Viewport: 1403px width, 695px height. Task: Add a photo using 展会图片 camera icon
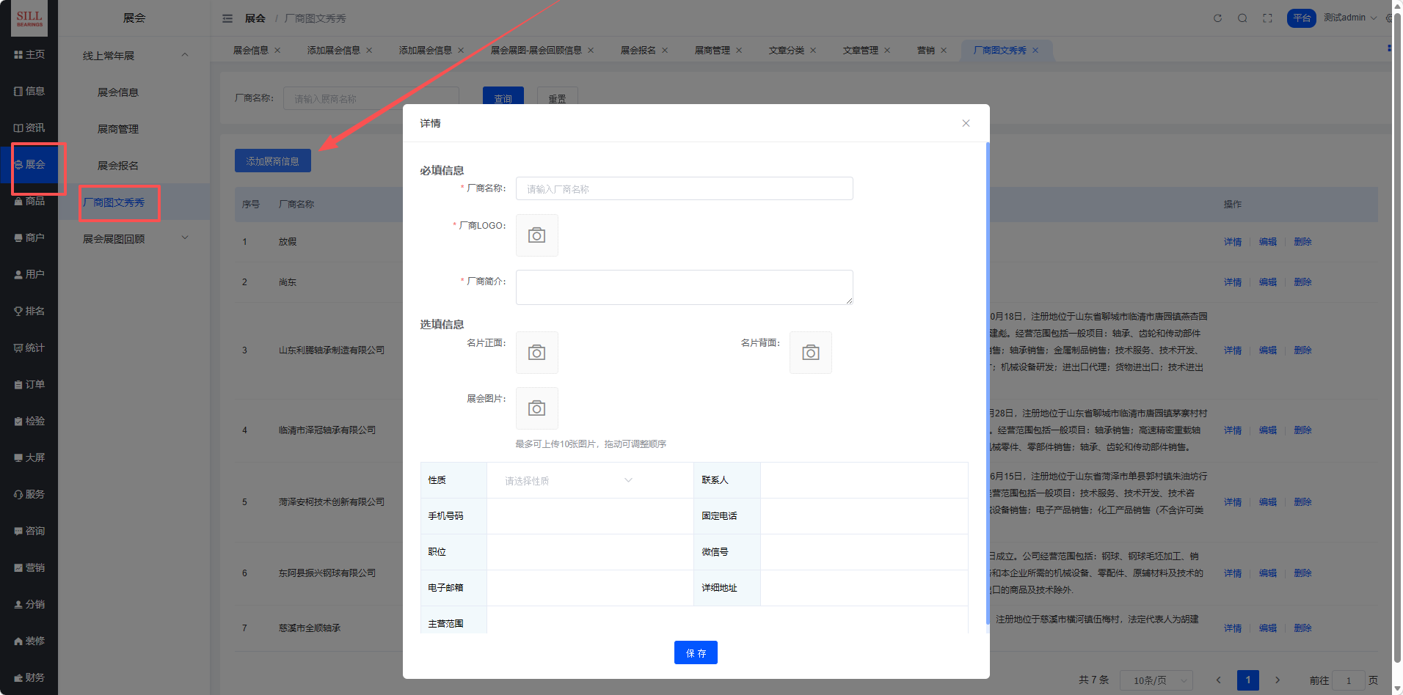pos(536,408)
